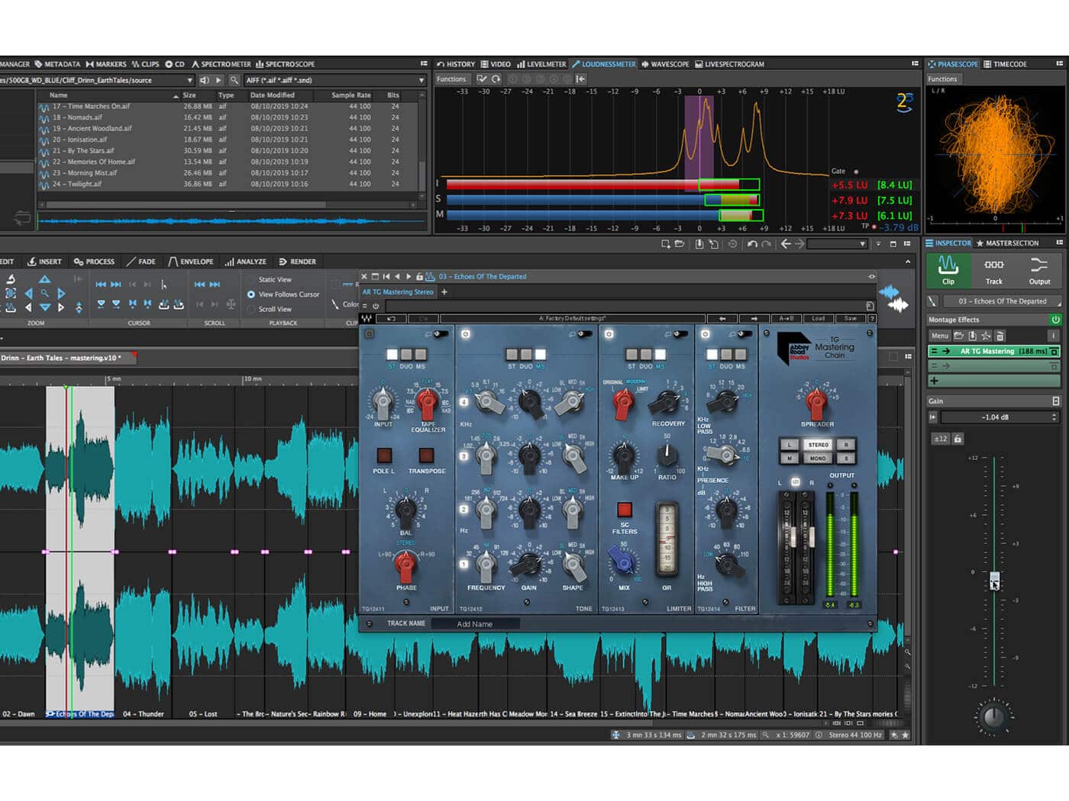
Task: Open the 03 – Echoes Of The Departed clip selector
Action: click(x=1002, y=301)
